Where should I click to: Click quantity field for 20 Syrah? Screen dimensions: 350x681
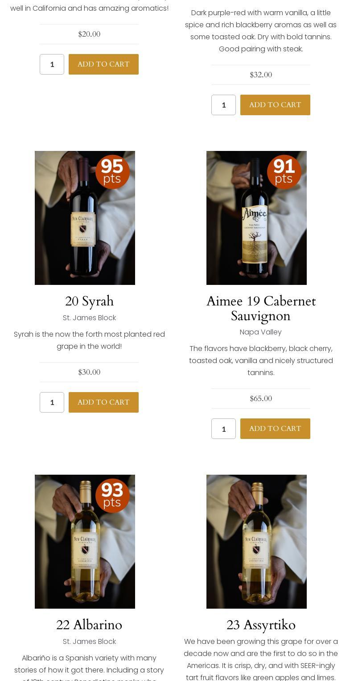click(52, 402)
